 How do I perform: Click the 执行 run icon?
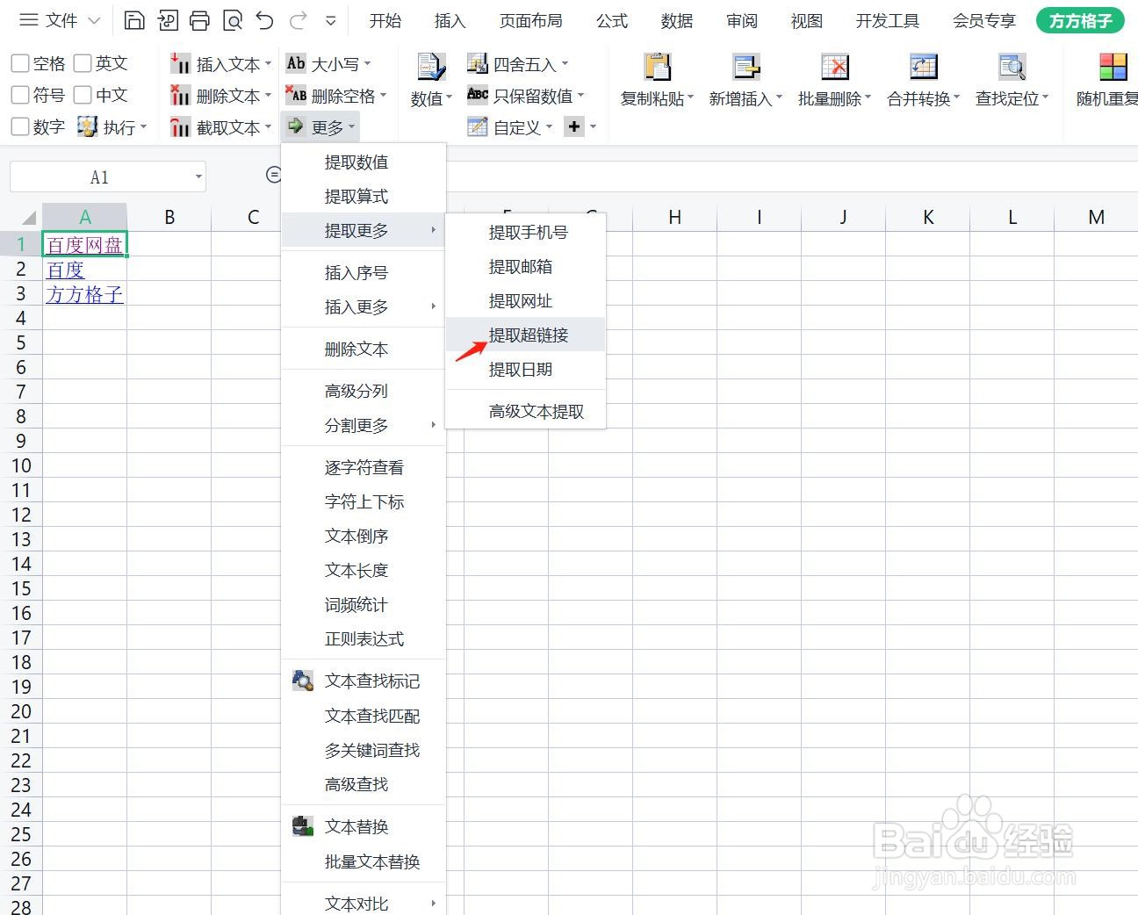pyautogui.click(x=87, y=127)
